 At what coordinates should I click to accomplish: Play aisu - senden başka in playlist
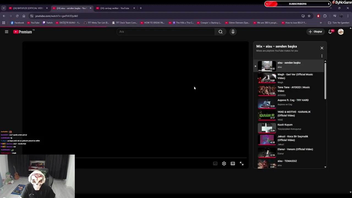tap(289, 66)
